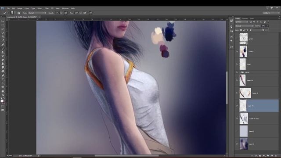Select the Shape tool
Image resolution: width=281 pixels, height=158 pixels.
click(3, 87)
